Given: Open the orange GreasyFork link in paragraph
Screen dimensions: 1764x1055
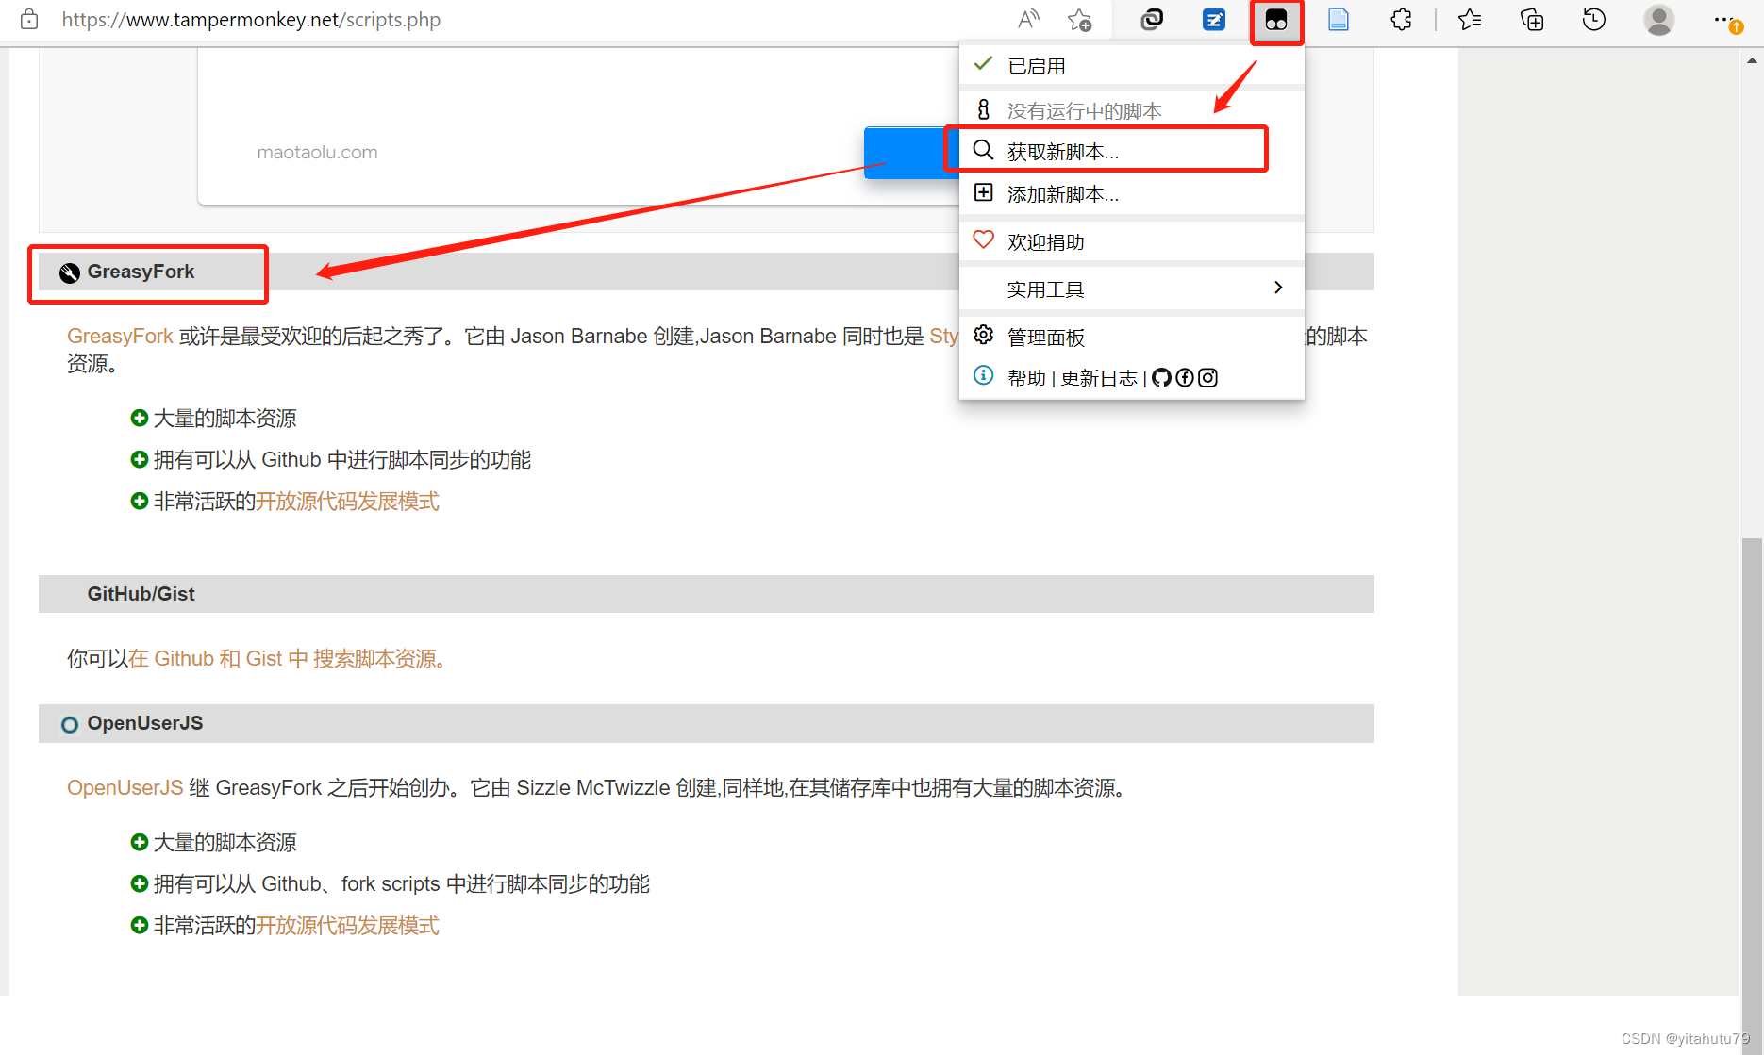Looking at the screenshot, I should point(120,337).
